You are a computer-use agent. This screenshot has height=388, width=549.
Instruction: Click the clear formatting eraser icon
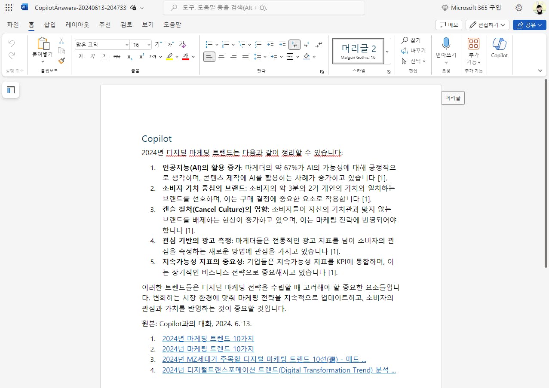[x=183, y=45]
